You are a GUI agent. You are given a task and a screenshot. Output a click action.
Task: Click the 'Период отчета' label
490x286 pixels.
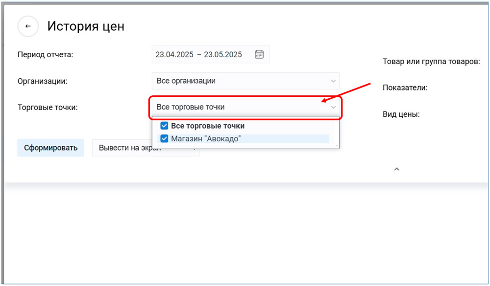pyautogui.click(x=45, y=55)
